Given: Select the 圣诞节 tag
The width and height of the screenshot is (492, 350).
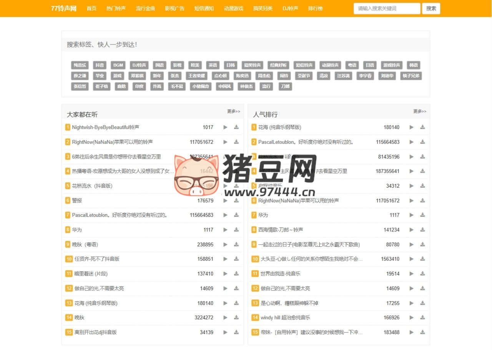Looking at the screenshot, I should click(x=304, y=76).
